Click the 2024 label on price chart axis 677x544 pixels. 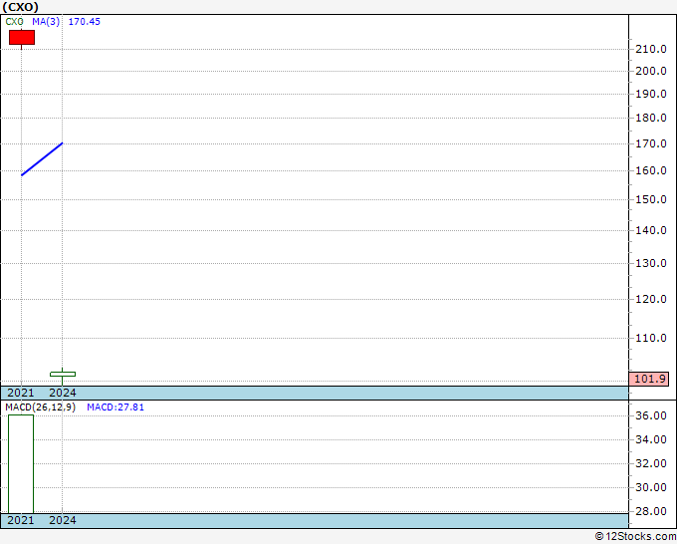[63, 393]
